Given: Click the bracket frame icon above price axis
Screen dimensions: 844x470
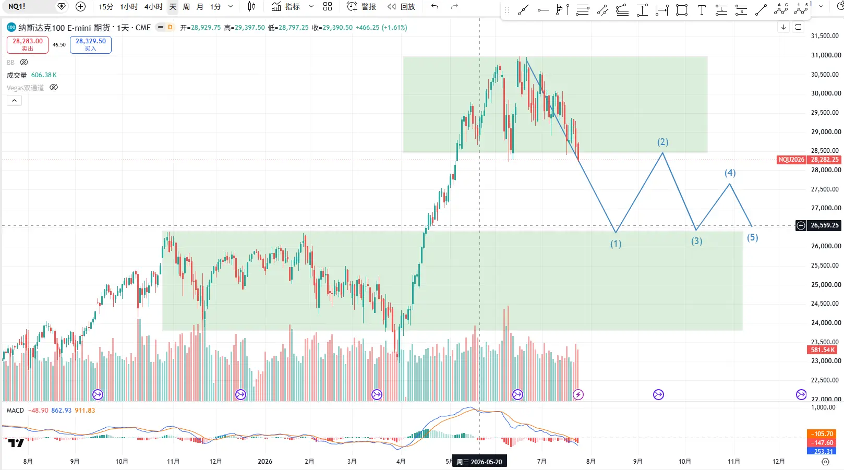Looking at the screenshot, I should (x=799, y=27).
